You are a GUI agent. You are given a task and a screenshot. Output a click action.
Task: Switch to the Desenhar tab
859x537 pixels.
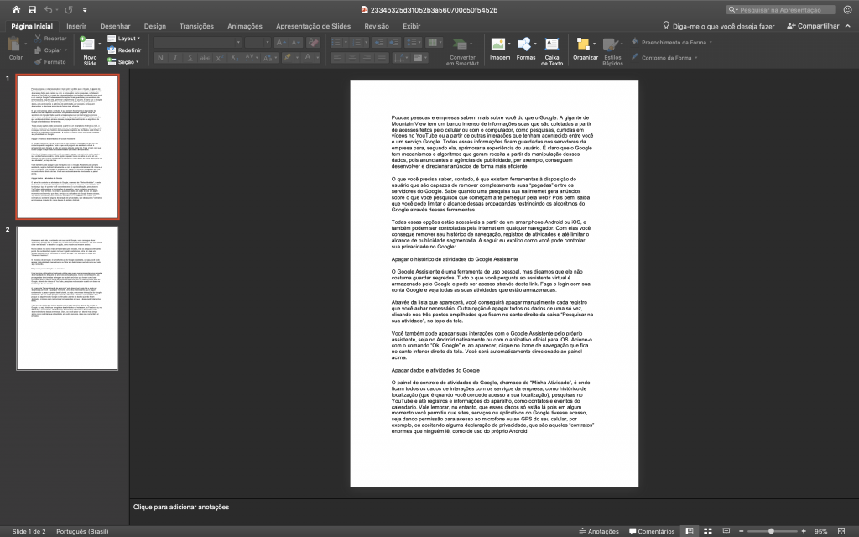[115, 26]
